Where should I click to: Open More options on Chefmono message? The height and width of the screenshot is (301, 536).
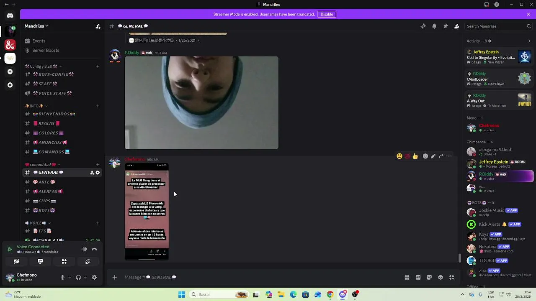(449, 156)
